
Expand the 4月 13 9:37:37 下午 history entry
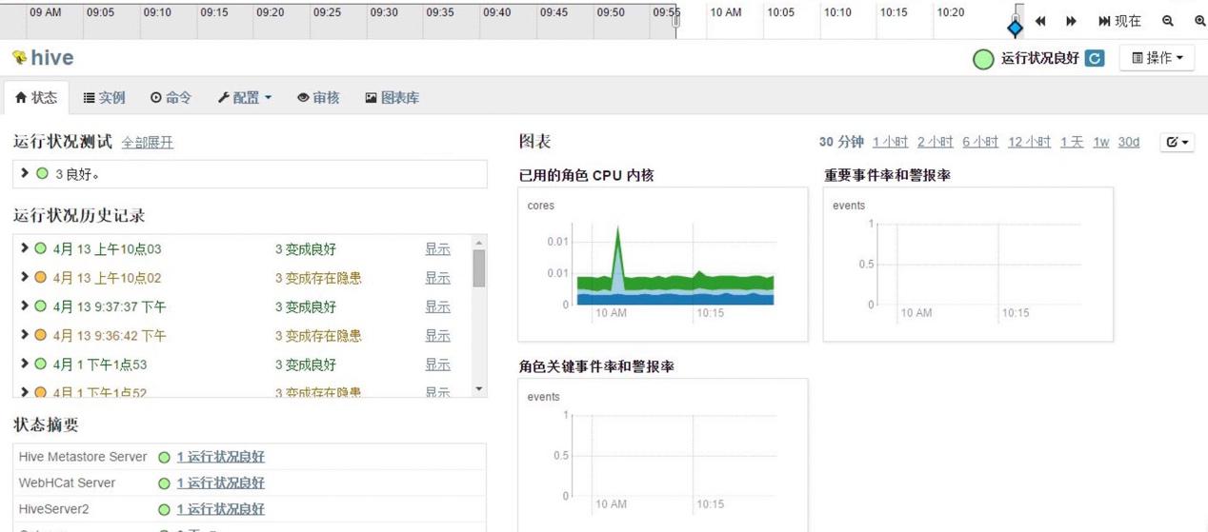(x=25, y=305)
